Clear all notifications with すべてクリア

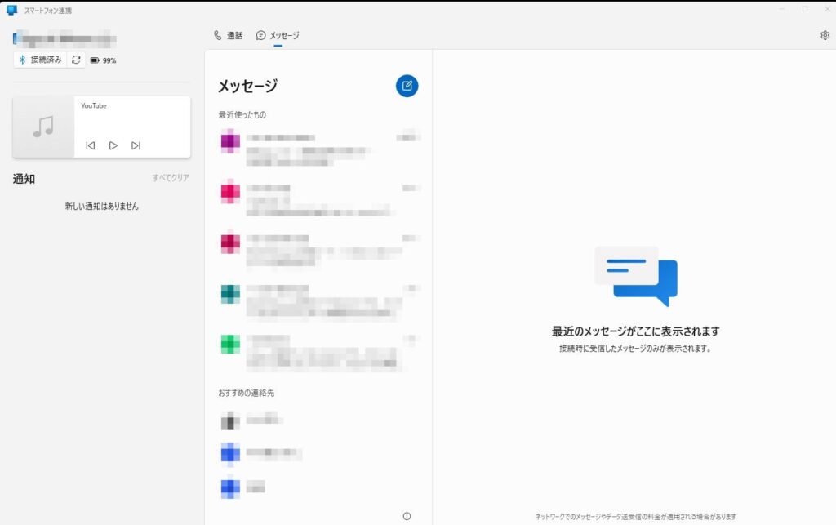(x=170, y=178)
